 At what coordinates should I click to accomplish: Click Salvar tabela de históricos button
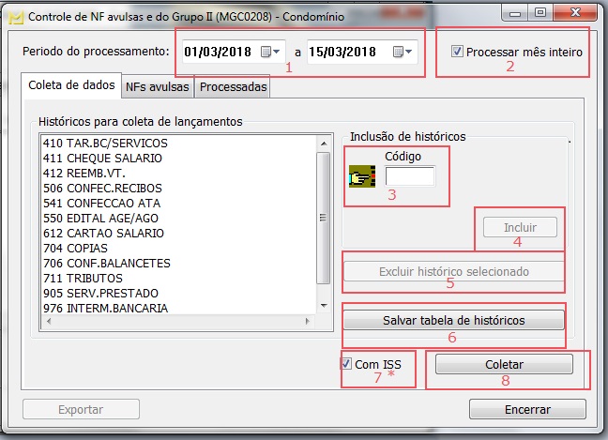tap(454, 320)
